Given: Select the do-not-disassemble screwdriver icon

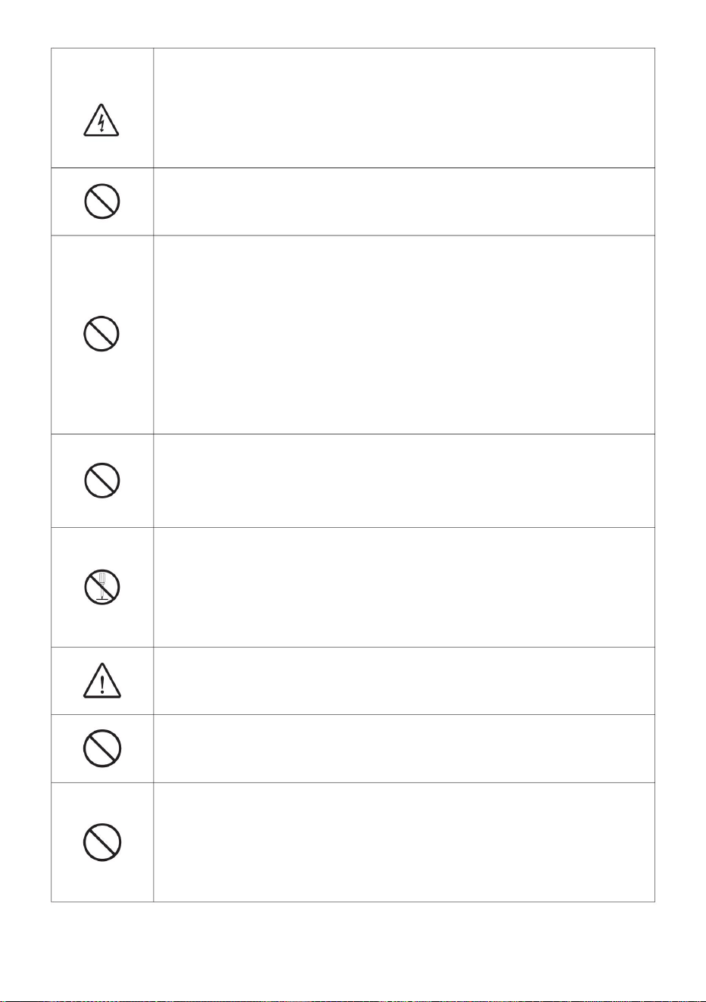Looking at the screenshot, I should 102,587.
